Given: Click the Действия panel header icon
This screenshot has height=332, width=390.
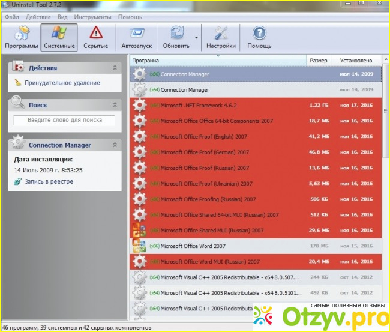Looking at the screenshot, I should pyautogui.click(x=18, y=67).
